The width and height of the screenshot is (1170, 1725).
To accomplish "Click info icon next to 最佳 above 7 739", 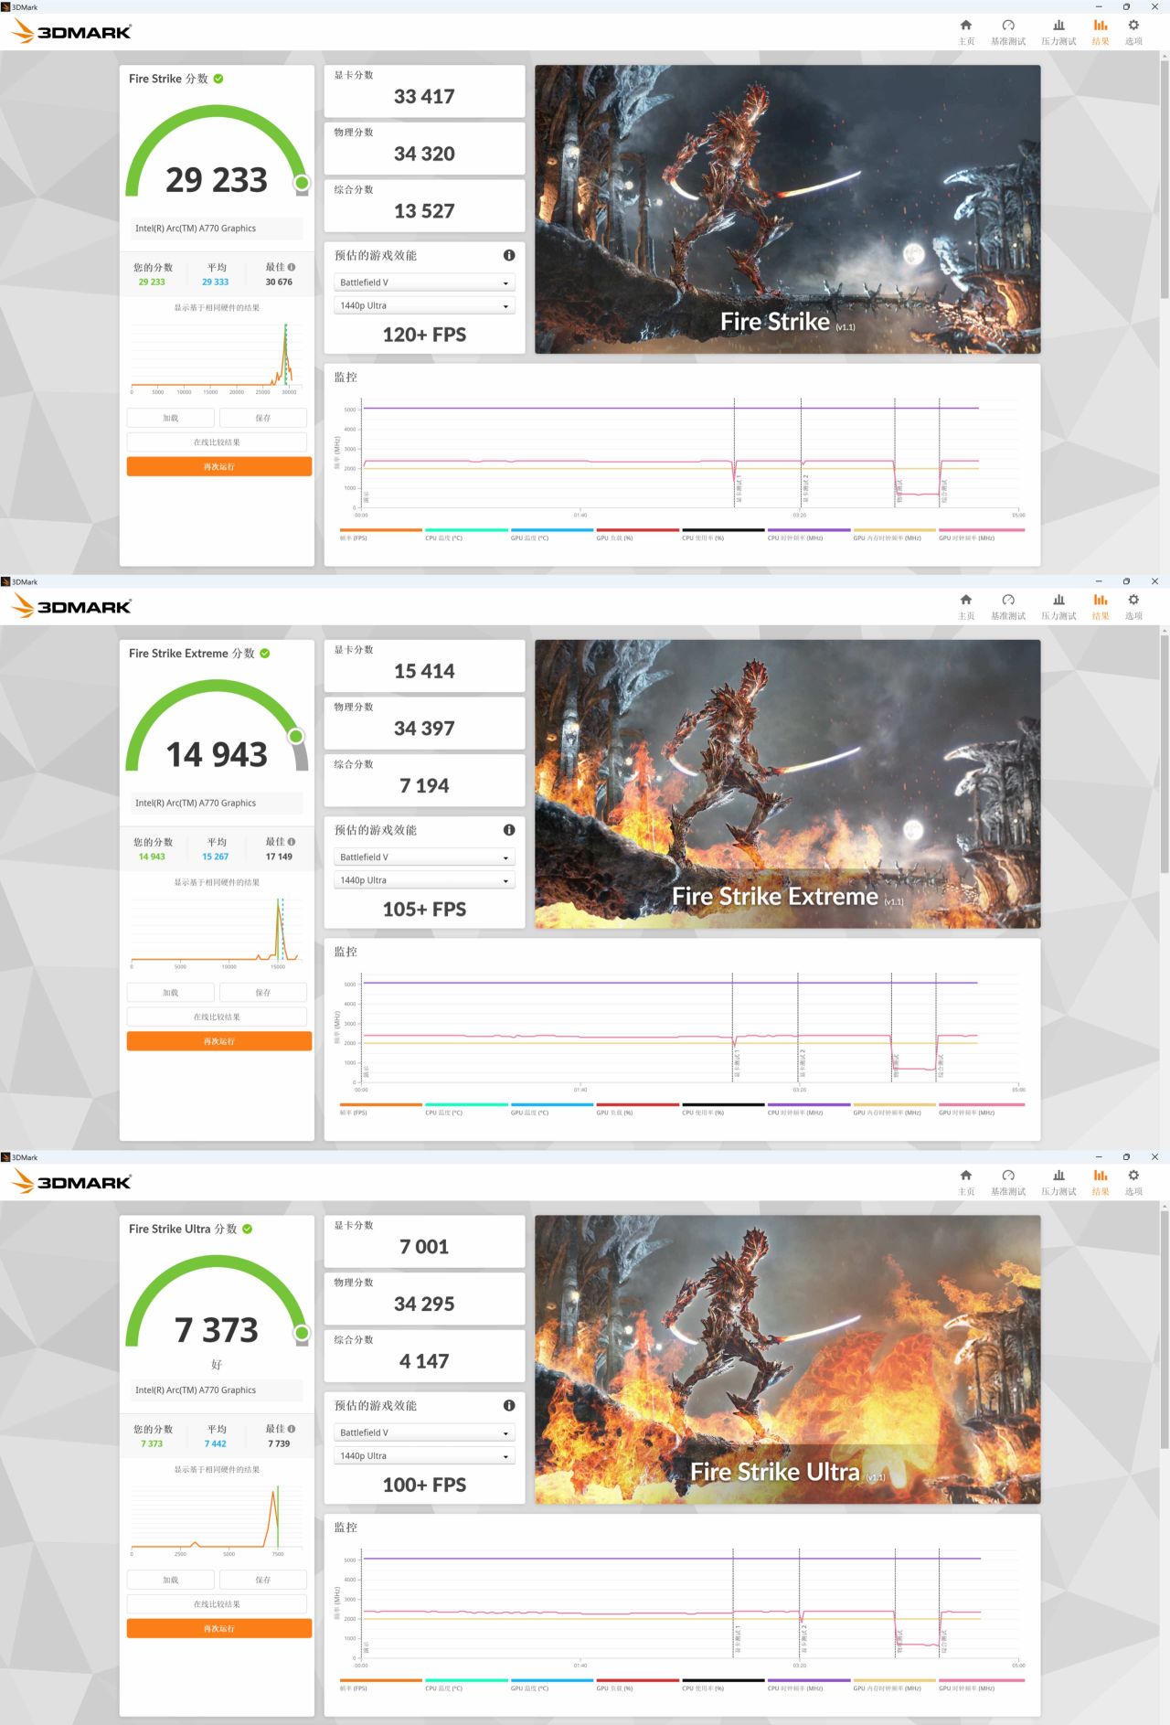I will click(x=292, y=1429).
